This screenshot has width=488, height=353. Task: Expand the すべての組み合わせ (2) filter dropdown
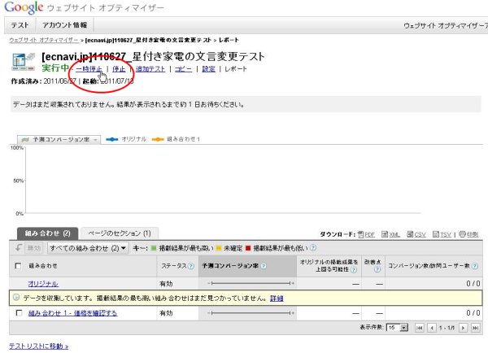(88, 248)
